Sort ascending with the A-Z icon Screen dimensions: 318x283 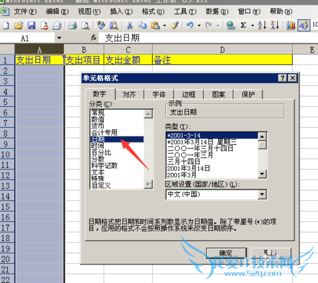point(262,25)
